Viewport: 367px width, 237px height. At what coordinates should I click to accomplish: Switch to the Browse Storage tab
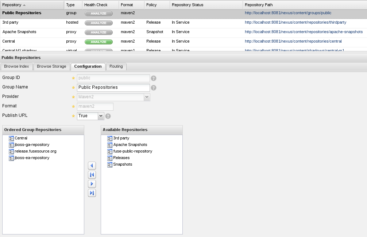(x=51, y=67)
